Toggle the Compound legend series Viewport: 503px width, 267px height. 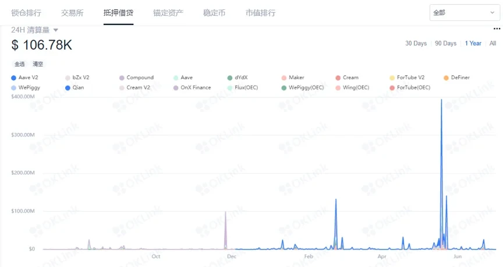[x=136, y=78]
